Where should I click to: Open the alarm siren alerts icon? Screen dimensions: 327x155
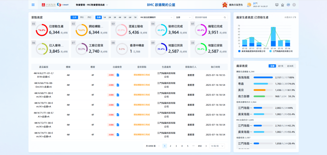pyautogui.click(x=283, y=5)
